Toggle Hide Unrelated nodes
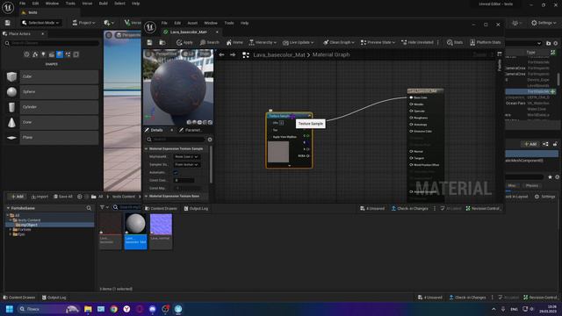 click(417, 42)
